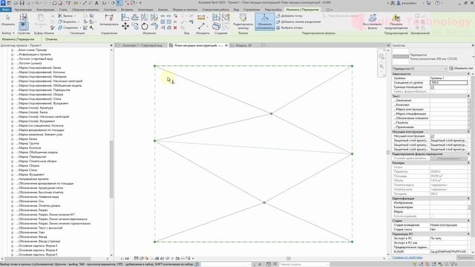The height and width of the screenshot is (267, 475).
Task: Click the user account name in title bar
Action: [x=409, y=3]
